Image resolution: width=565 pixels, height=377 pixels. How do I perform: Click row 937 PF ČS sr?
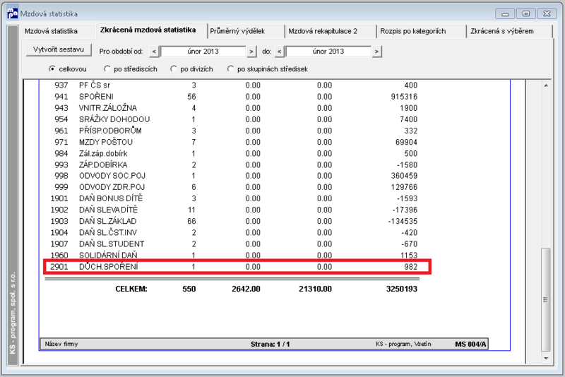pos(236,85)
